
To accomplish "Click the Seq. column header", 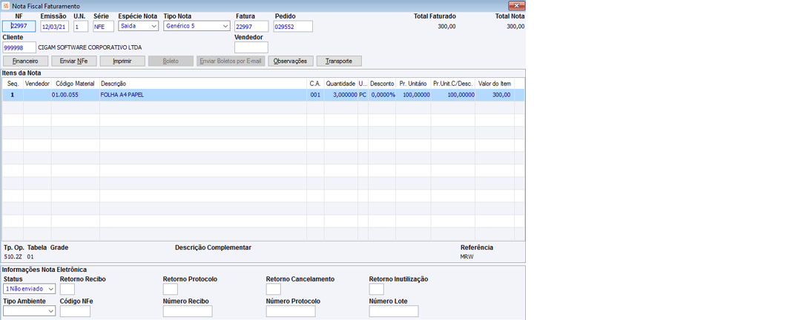I will click(13, 83).
